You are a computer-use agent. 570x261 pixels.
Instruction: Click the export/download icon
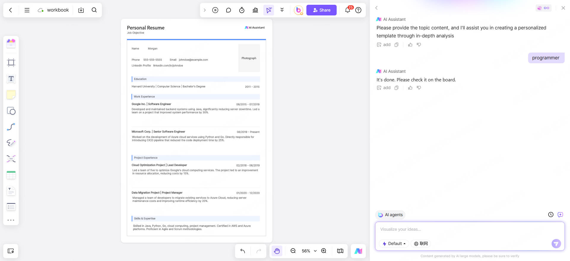coord(81,10)
